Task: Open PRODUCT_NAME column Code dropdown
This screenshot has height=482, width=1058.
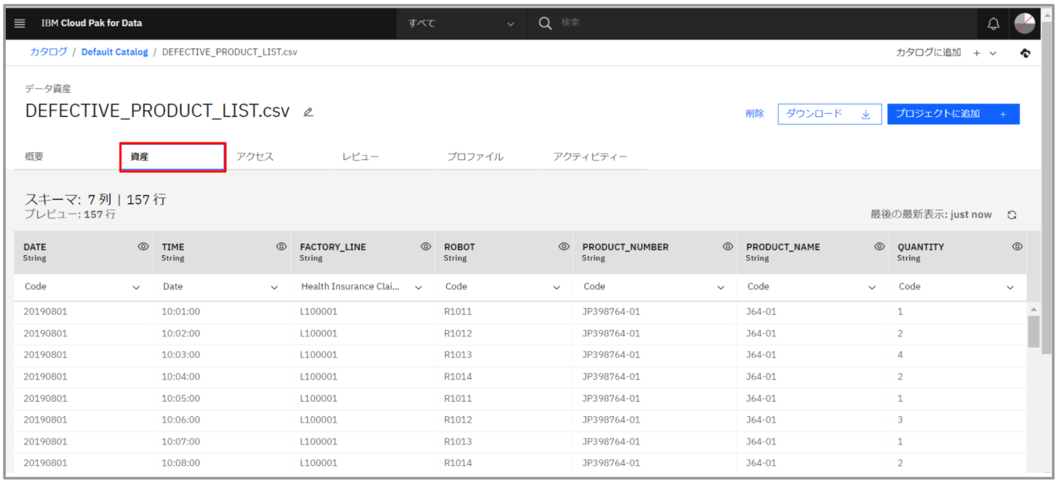Action: tap(812, 287)
